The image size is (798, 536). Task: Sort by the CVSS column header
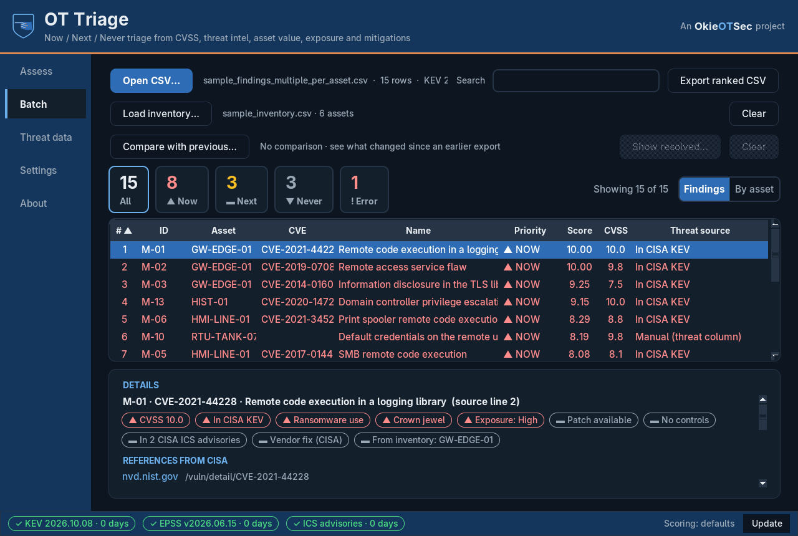(x=616, y=231)
